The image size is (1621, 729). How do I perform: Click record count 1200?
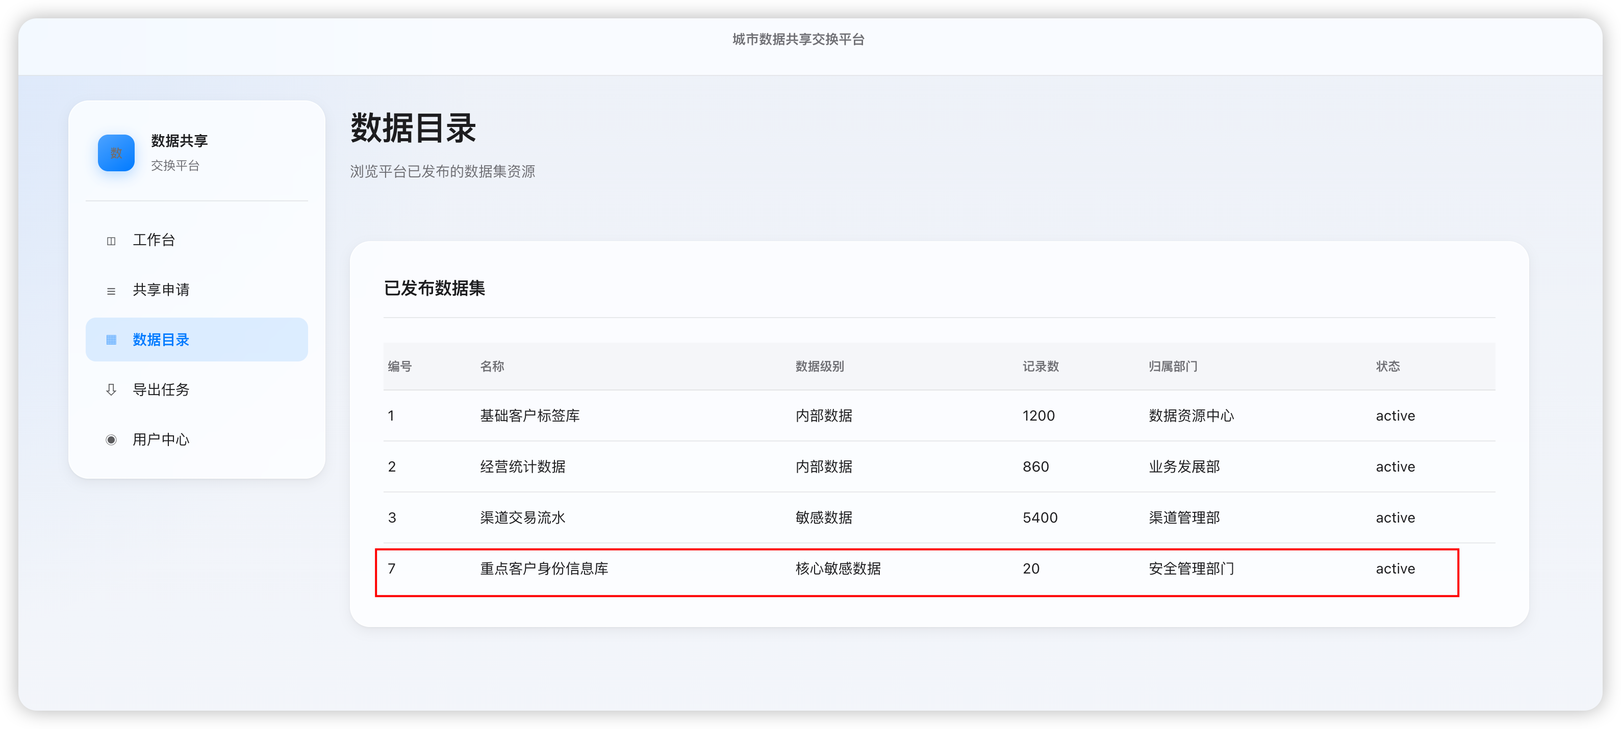click(1039, 416)
